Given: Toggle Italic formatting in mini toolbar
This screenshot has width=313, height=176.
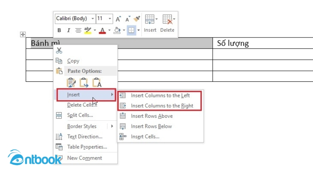Looking at the screenshot, I should point(68,30).
